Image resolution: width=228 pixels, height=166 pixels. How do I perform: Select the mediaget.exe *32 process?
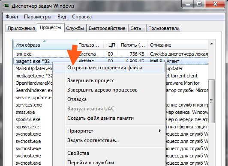point(34,76)
